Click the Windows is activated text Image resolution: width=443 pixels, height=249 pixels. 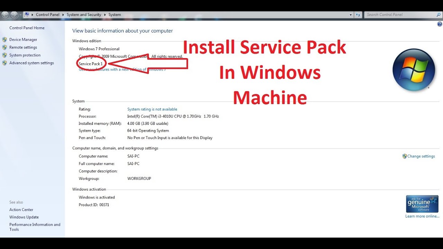(x=97, y=197)
